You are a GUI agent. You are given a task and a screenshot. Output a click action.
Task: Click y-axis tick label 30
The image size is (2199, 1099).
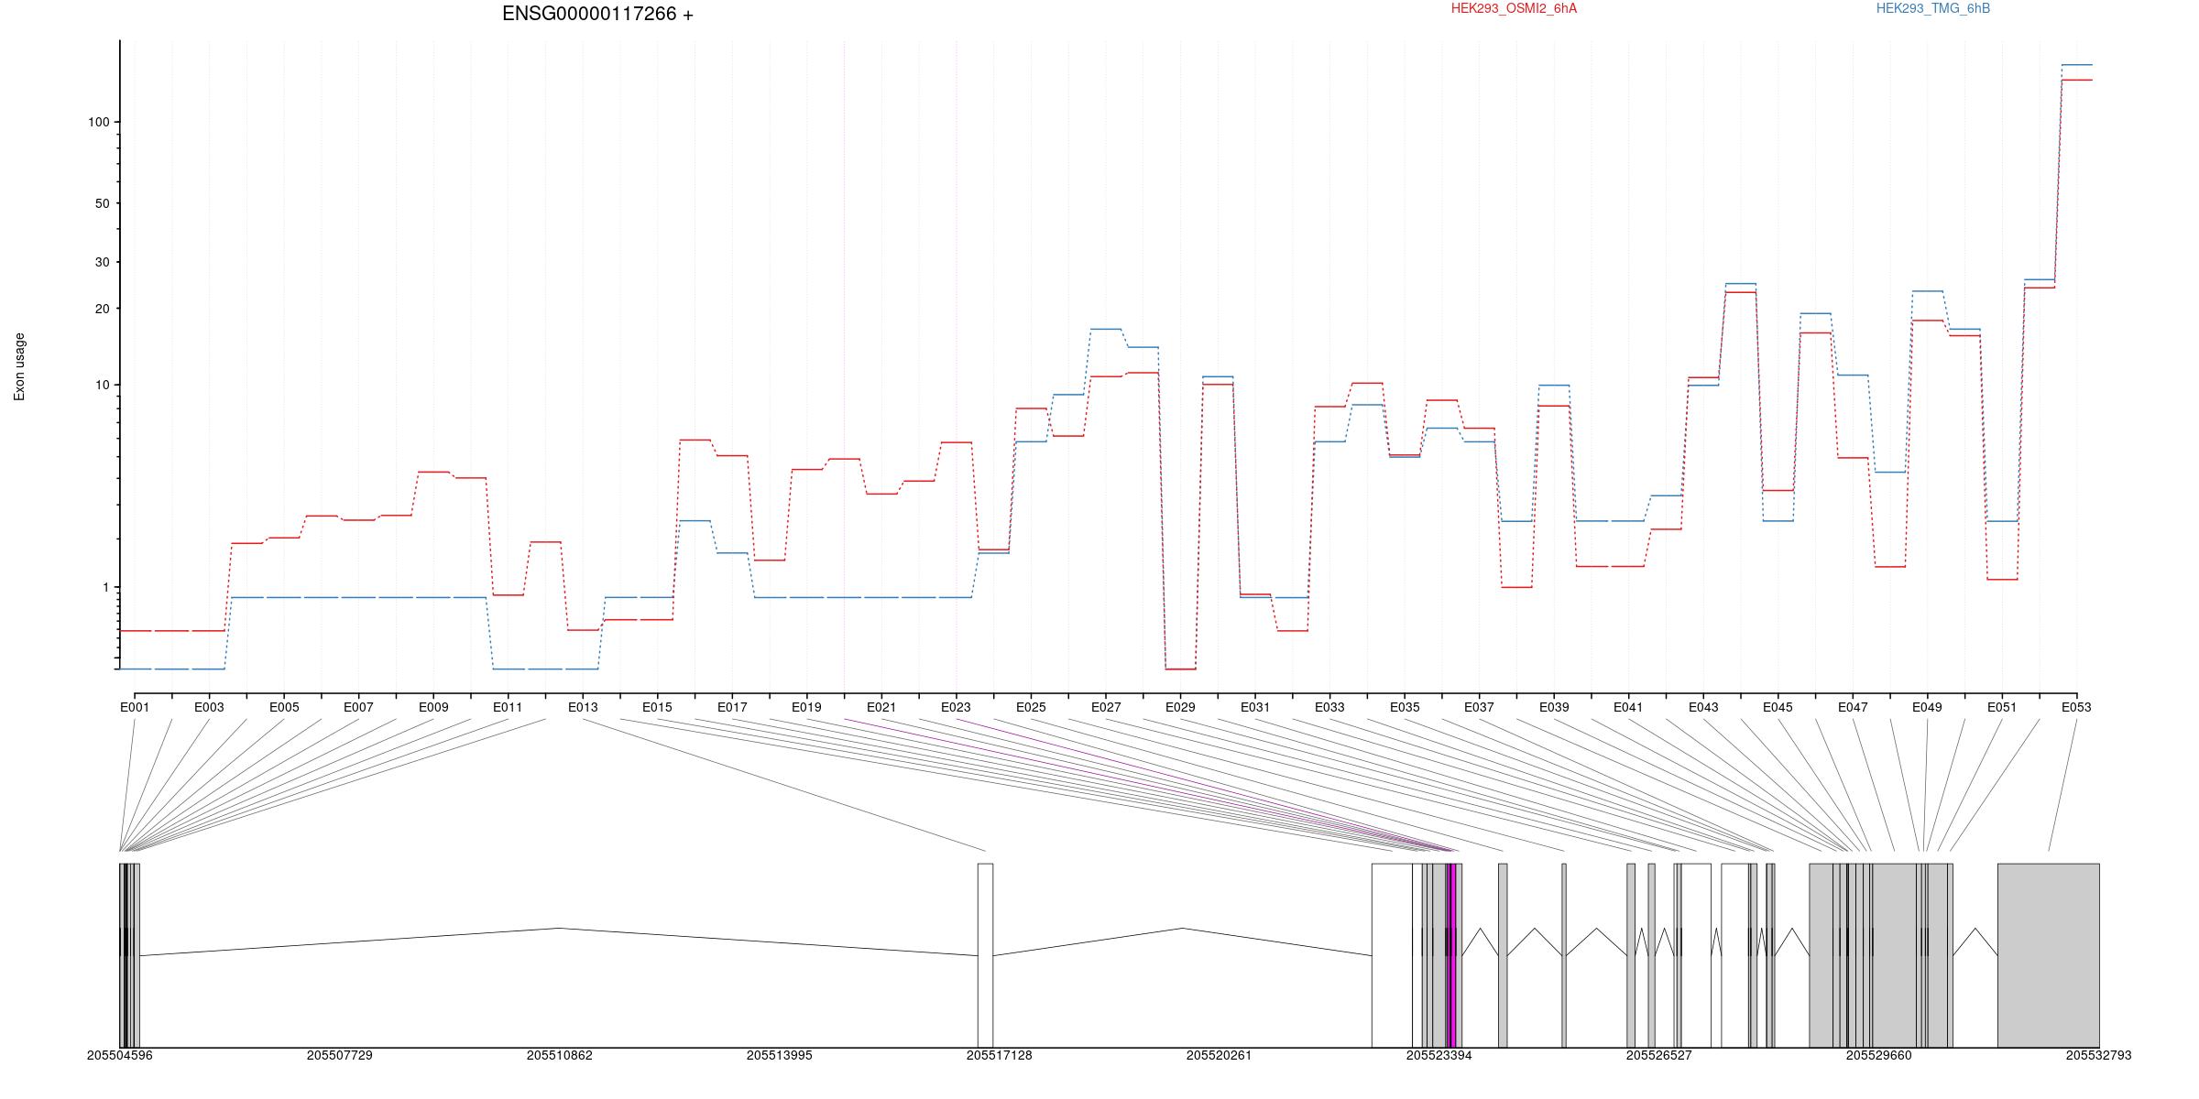coord(102,262)
